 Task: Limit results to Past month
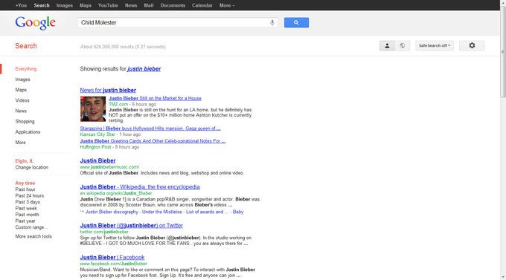27,215
